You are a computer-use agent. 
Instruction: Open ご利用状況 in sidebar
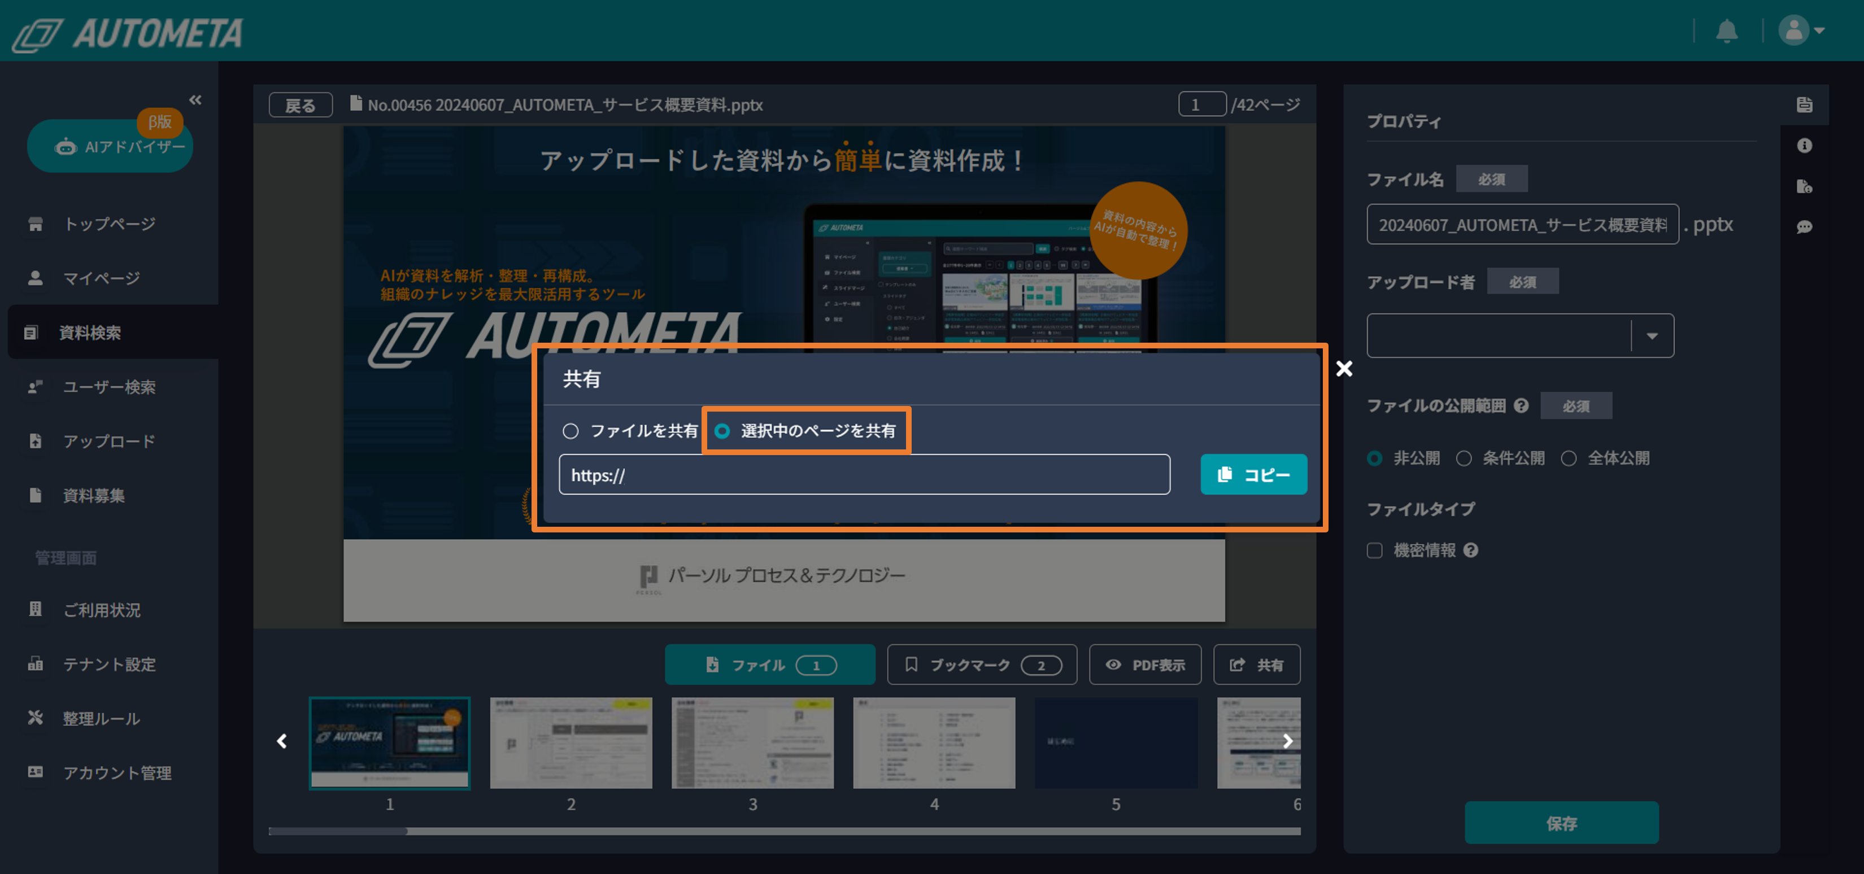(108, 609)
